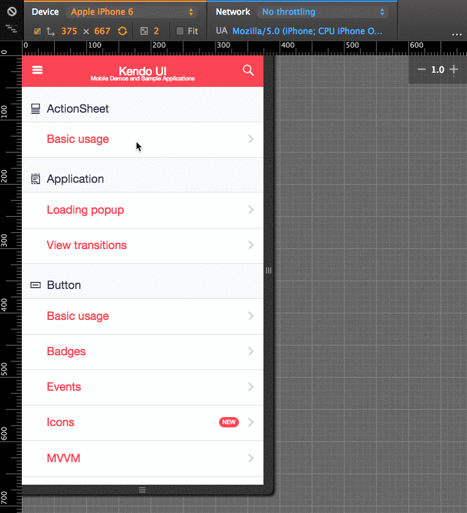Click chevron on Badges row

251,351
